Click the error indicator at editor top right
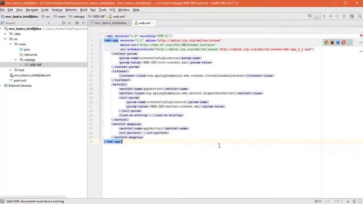363x204 pixels. [361, 35]
